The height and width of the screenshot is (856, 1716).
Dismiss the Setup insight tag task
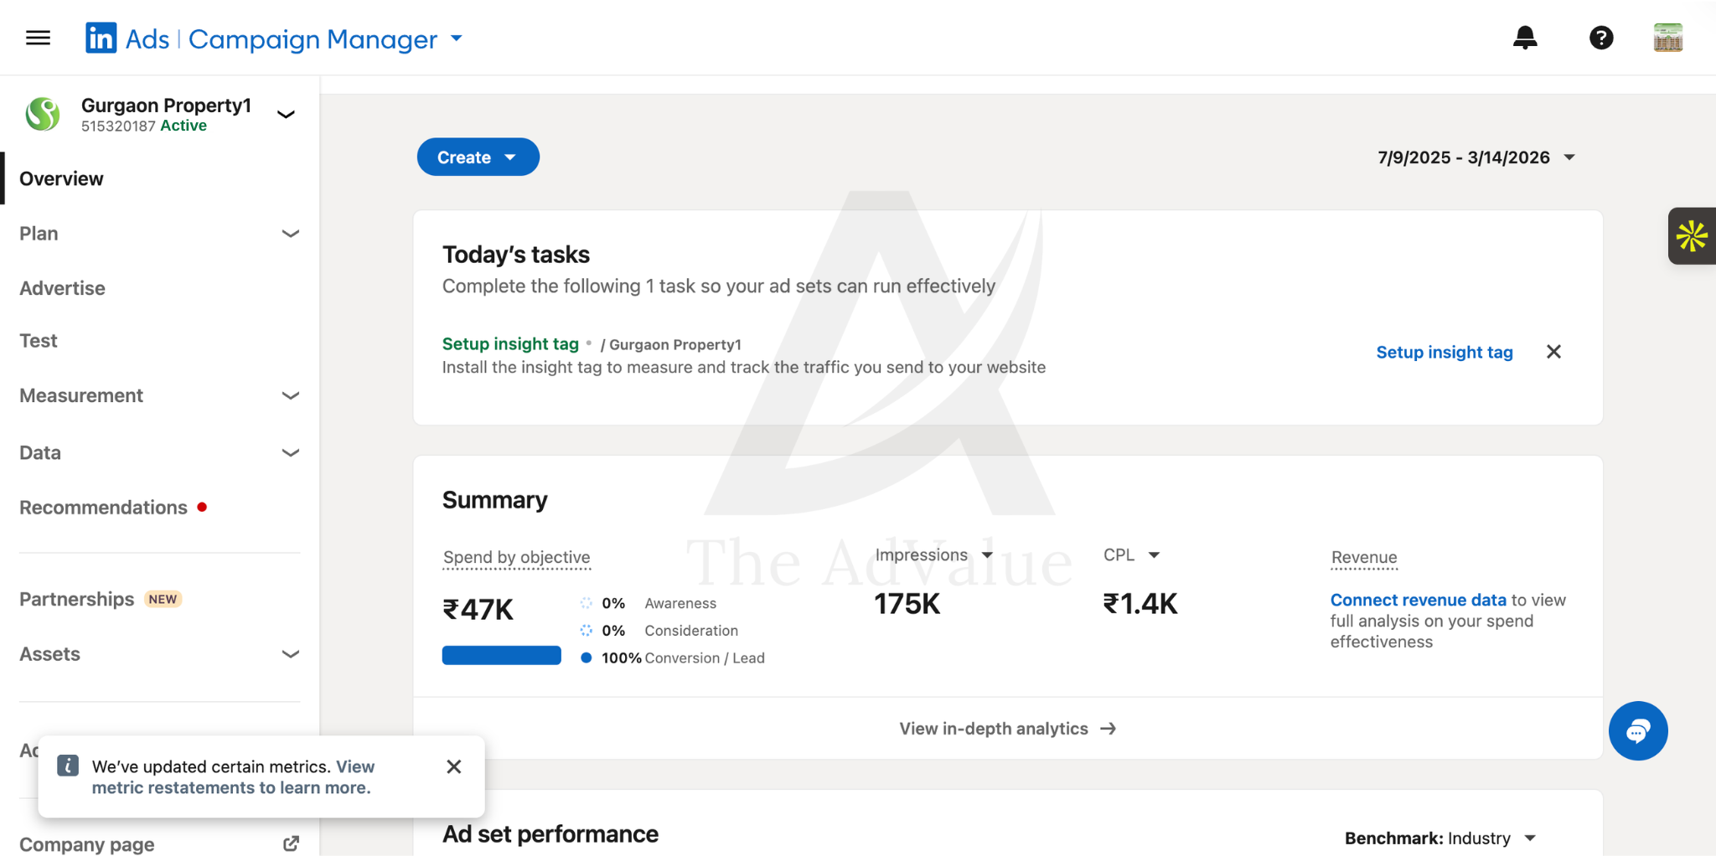pos(1553,352)
